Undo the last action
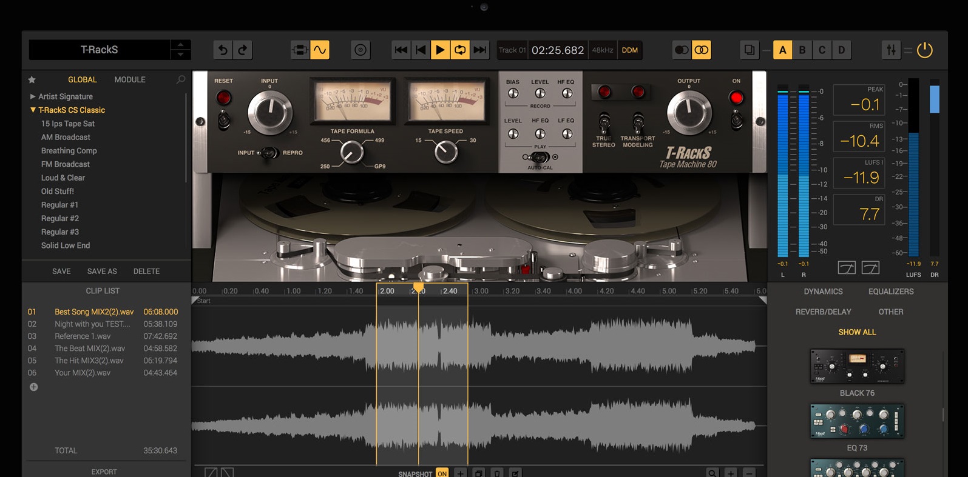Image resolution: width=968 pixels, height=477 pixels. click(x=223, y=50)
